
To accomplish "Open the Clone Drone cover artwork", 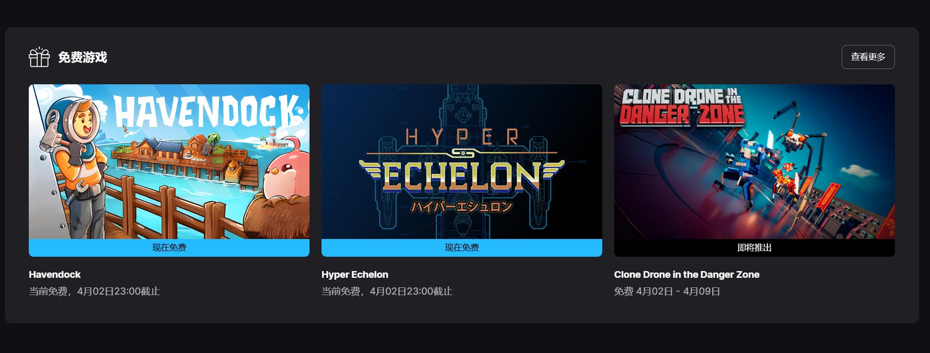I will [x=754, y=161].
